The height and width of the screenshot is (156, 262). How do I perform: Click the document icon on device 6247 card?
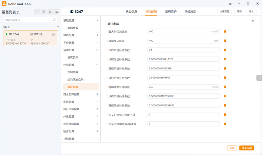click(54, 34)
